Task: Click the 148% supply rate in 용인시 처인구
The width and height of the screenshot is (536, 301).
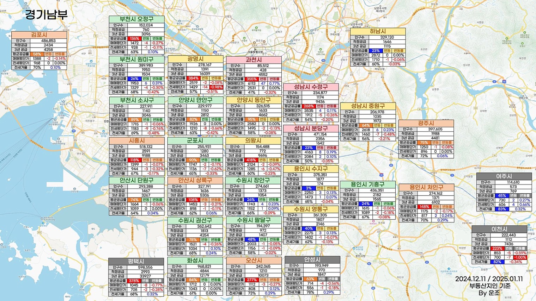Action: click(x=424, y=207)
